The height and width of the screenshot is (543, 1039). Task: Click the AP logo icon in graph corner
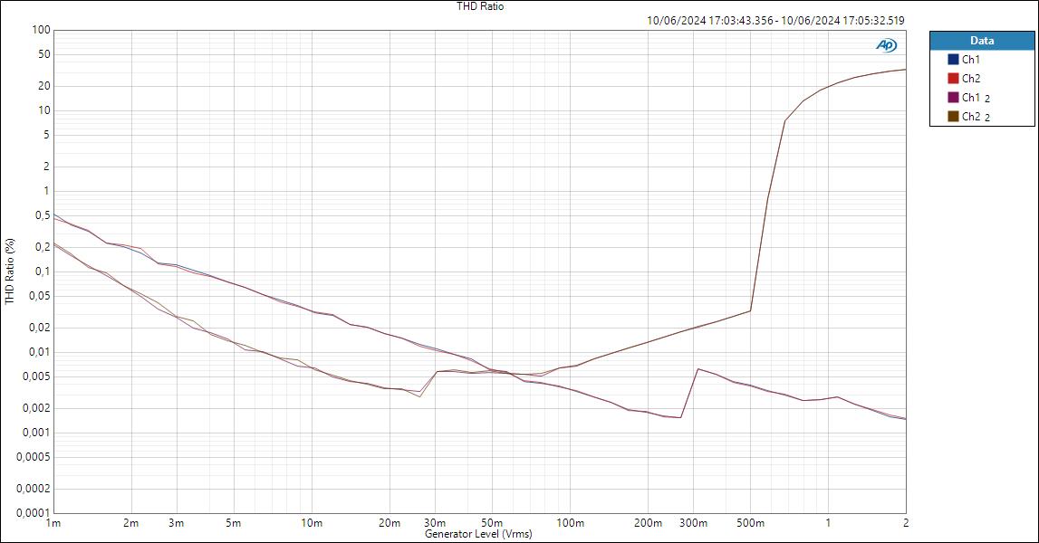coord(886,45)
